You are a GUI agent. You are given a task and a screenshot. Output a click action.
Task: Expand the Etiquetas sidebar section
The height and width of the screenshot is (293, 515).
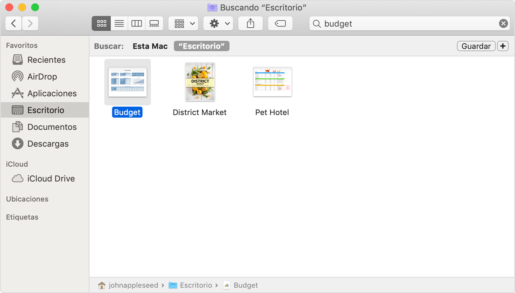point(22,217)
